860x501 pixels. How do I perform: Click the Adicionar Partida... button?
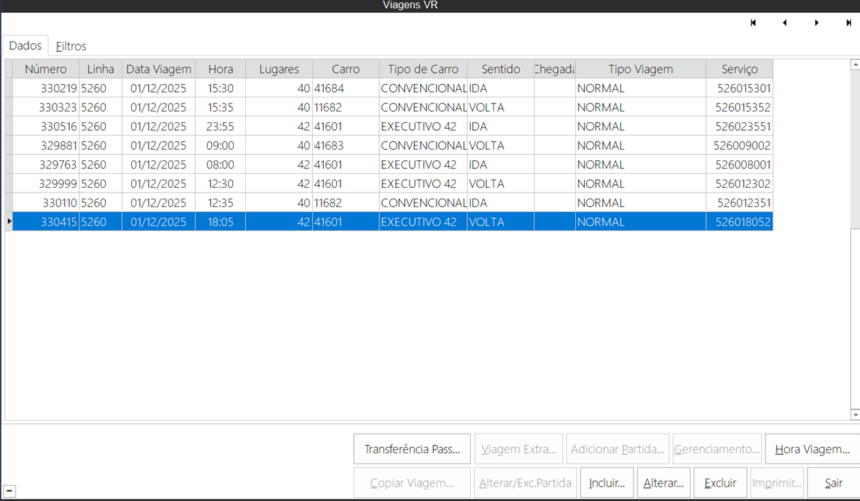[618, 449]
